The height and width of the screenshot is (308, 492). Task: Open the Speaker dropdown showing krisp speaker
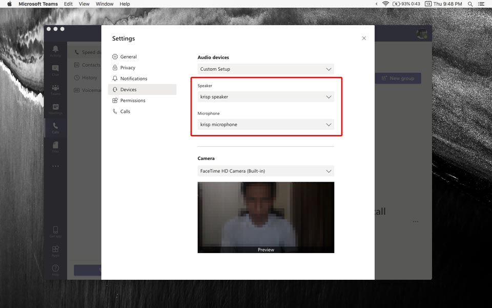[x=266, y=97]
